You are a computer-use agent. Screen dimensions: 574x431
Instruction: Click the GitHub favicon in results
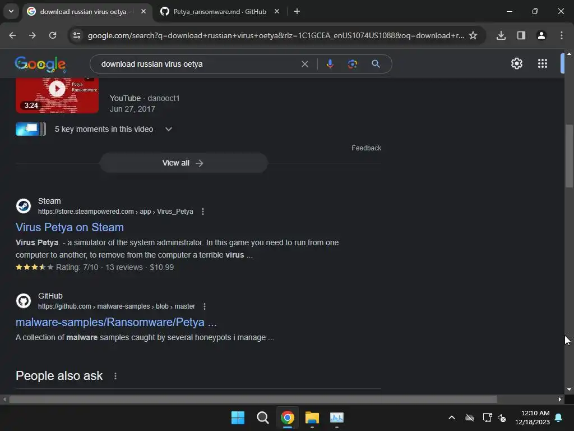pyautogui.click(x=24, y=301)
